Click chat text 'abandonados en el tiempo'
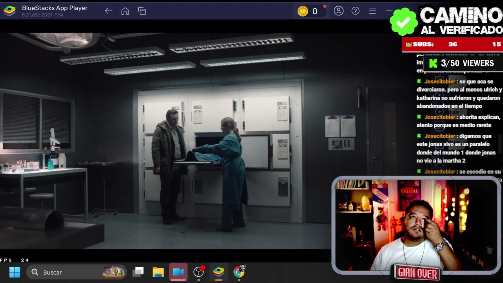 pyautogui.click(x=449, y=106)
